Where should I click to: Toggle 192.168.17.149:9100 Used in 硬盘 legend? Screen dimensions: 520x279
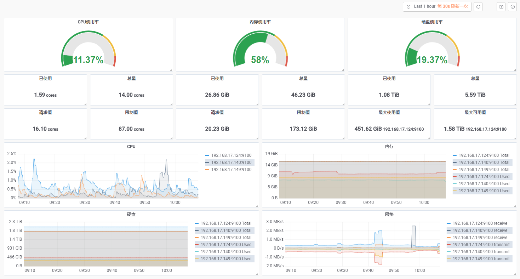pyautogui.click(x=226, y=259)
